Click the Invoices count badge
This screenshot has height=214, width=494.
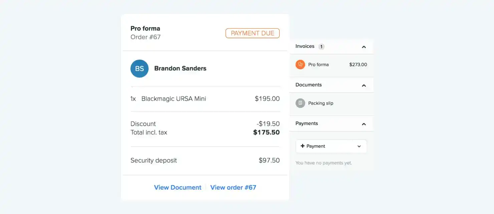[321, 46]
